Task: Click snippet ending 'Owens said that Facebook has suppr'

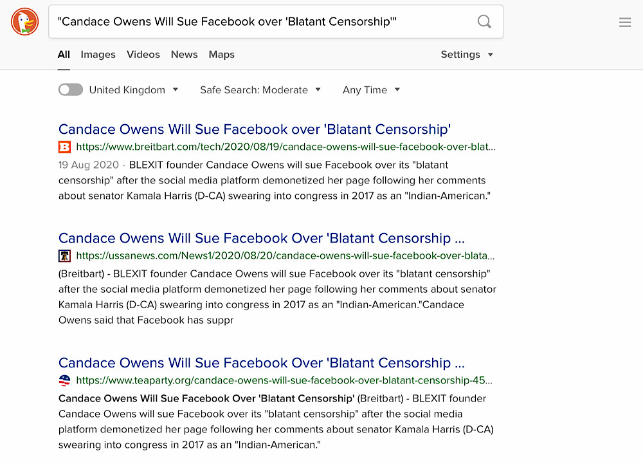Action: [277, 297]
